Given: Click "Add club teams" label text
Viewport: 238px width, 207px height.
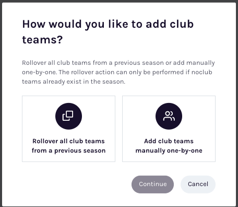Looking at the screenshot, I should tap(169, 141).
